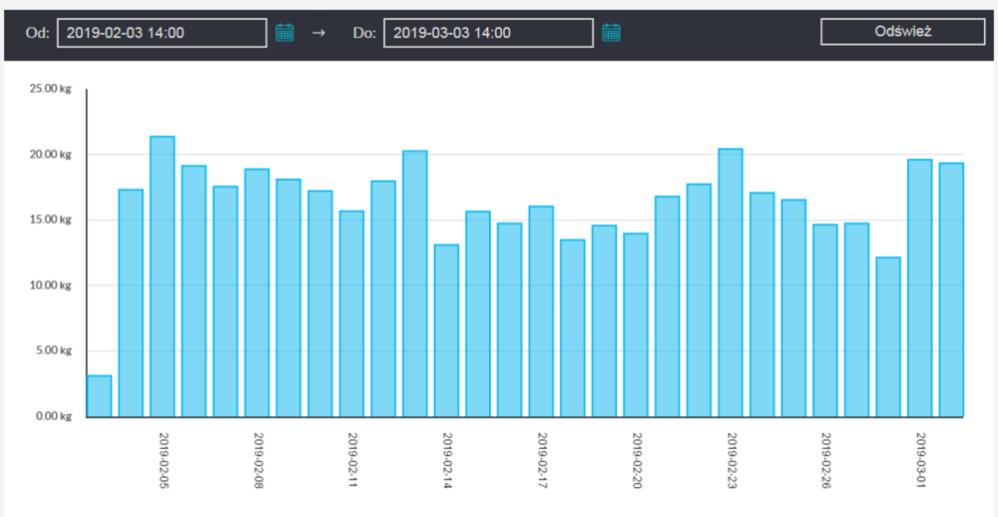
Task: Click the Do end date input field
Action: click(488, 32)
